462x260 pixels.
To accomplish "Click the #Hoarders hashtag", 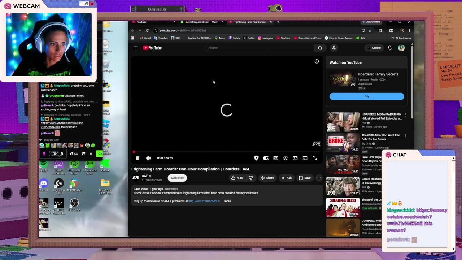I will coord(171,189).
